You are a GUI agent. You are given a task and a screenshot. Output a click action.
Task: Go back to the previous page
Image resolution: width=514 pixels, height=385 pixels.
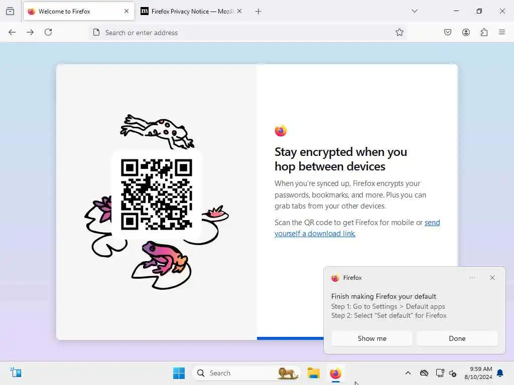pos(12,32)
